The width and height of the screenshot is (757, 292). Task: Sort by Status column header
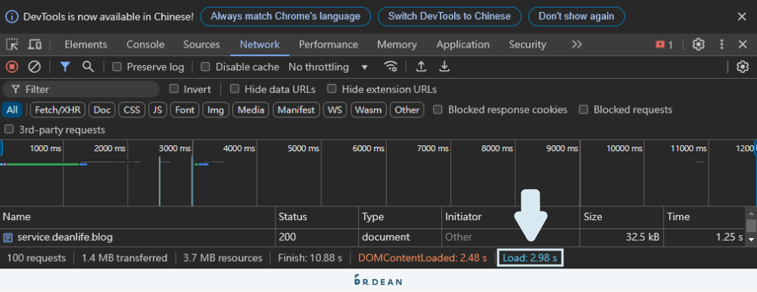316,217
